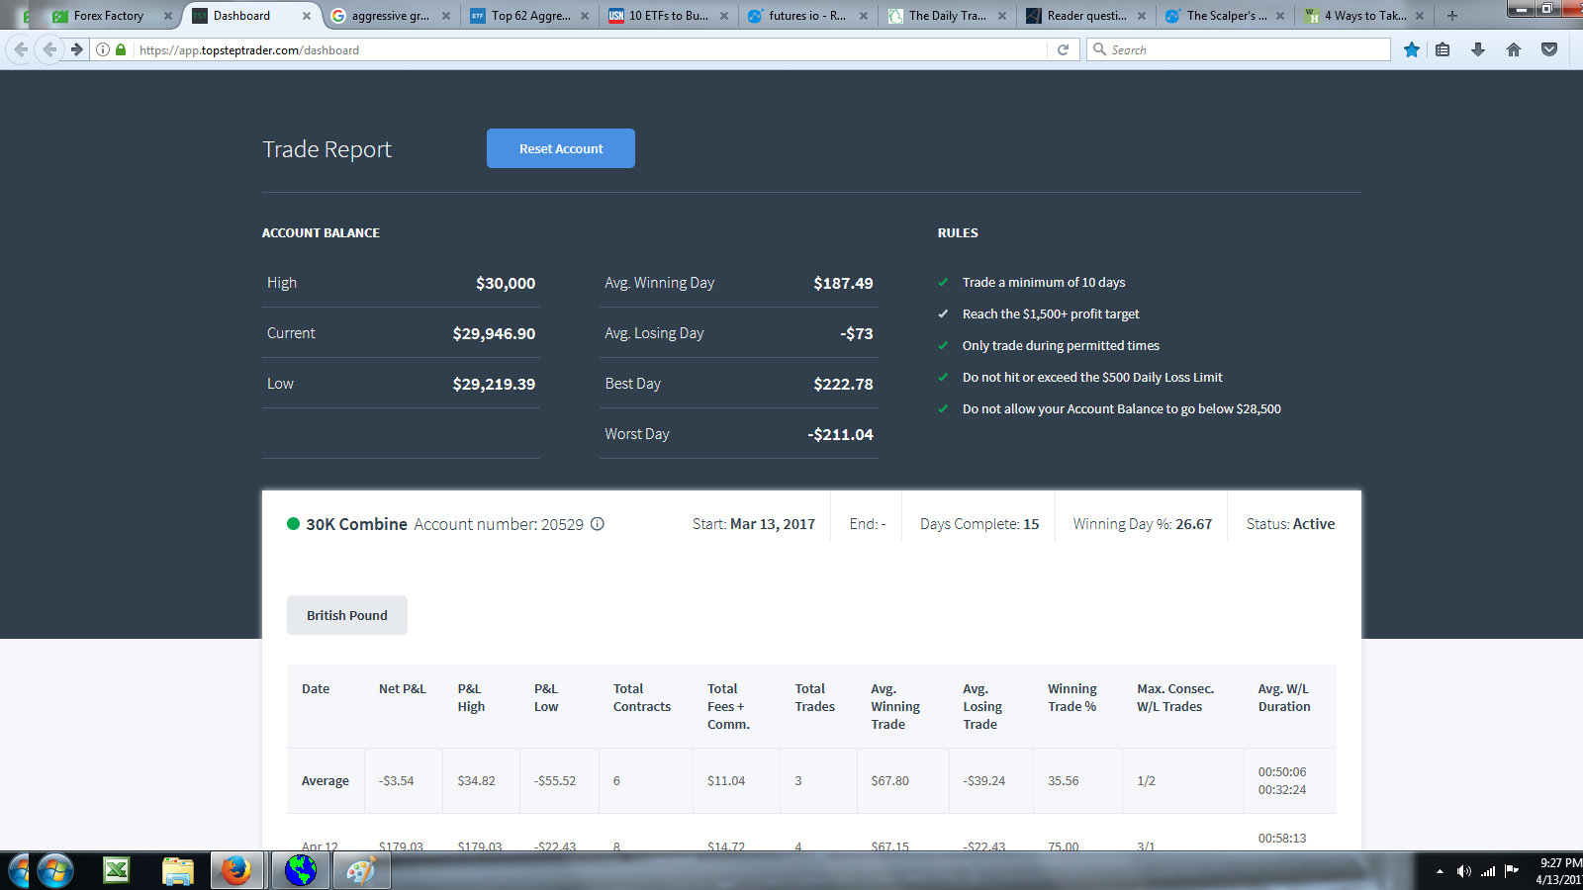
Task: Go to the Firefox home icon
Action: point(1514,49)
